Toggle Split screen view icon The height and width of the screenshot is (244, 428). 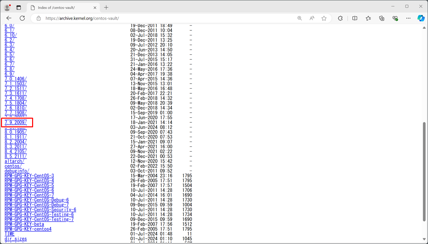(355, 18)
